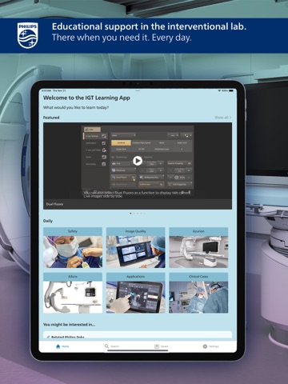Viewport: 288px width, 384px height.
Task: Open the Clinical Cases tile
Action: pyautogui.click(x=198, y=293)
